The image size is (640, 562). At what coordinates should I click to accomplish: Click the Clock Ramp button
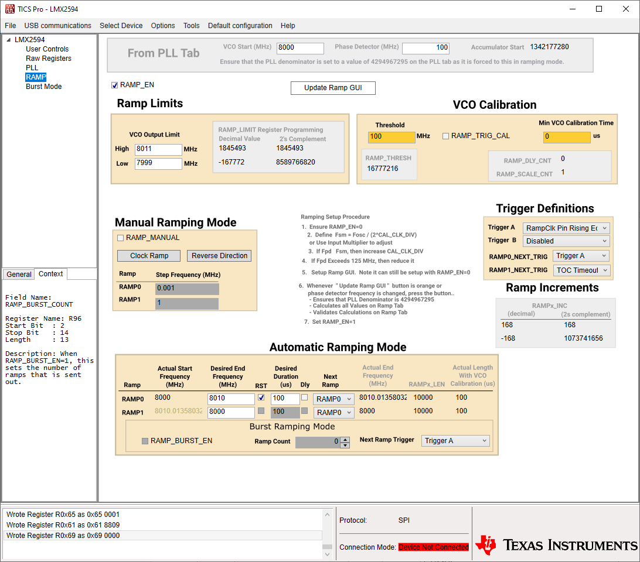(x=149, y=256)
